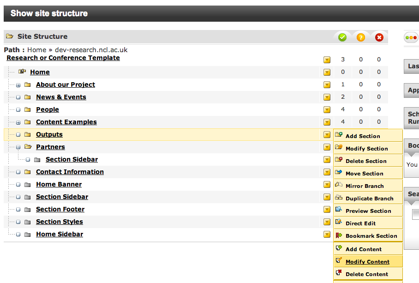Click the Outputs folder icon
The image size is (419, 283).
coord(28,135)
